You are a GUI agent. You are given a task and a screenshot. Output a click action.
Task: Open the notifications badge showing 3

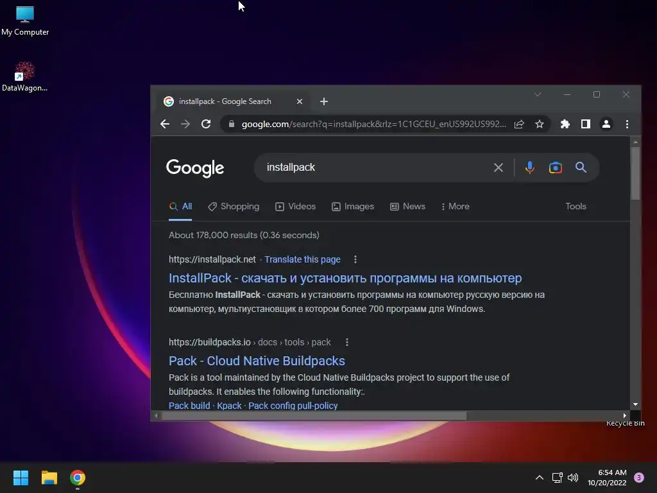pos(638,478)
